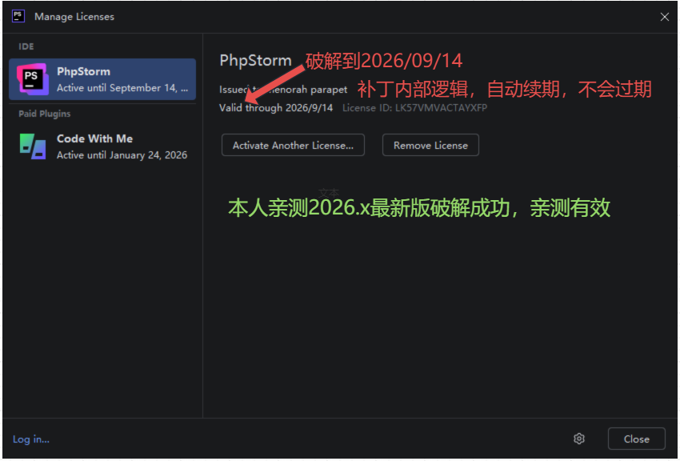Viewport: 680px width, 461px height.
Task: Select the Code With Me plugin entry
Action: pyautogui.click(x=102, y=146)
